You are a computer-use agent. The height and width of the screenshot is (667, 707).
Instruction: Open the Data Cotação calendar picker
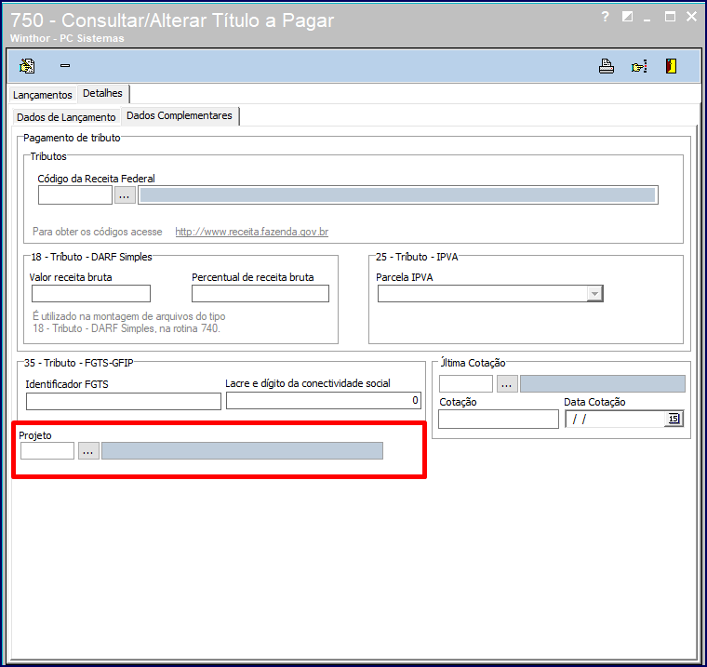point(674,419)
